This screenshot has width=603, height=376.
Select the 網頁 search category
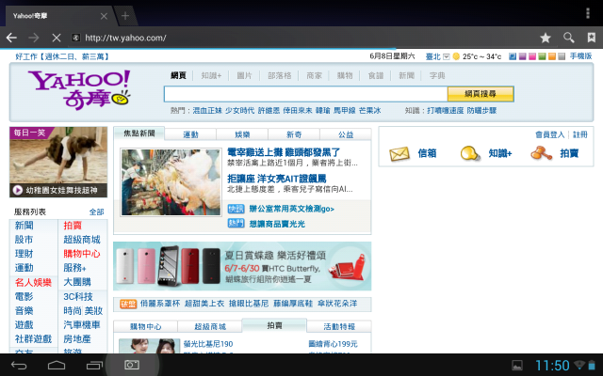point(178,75)
